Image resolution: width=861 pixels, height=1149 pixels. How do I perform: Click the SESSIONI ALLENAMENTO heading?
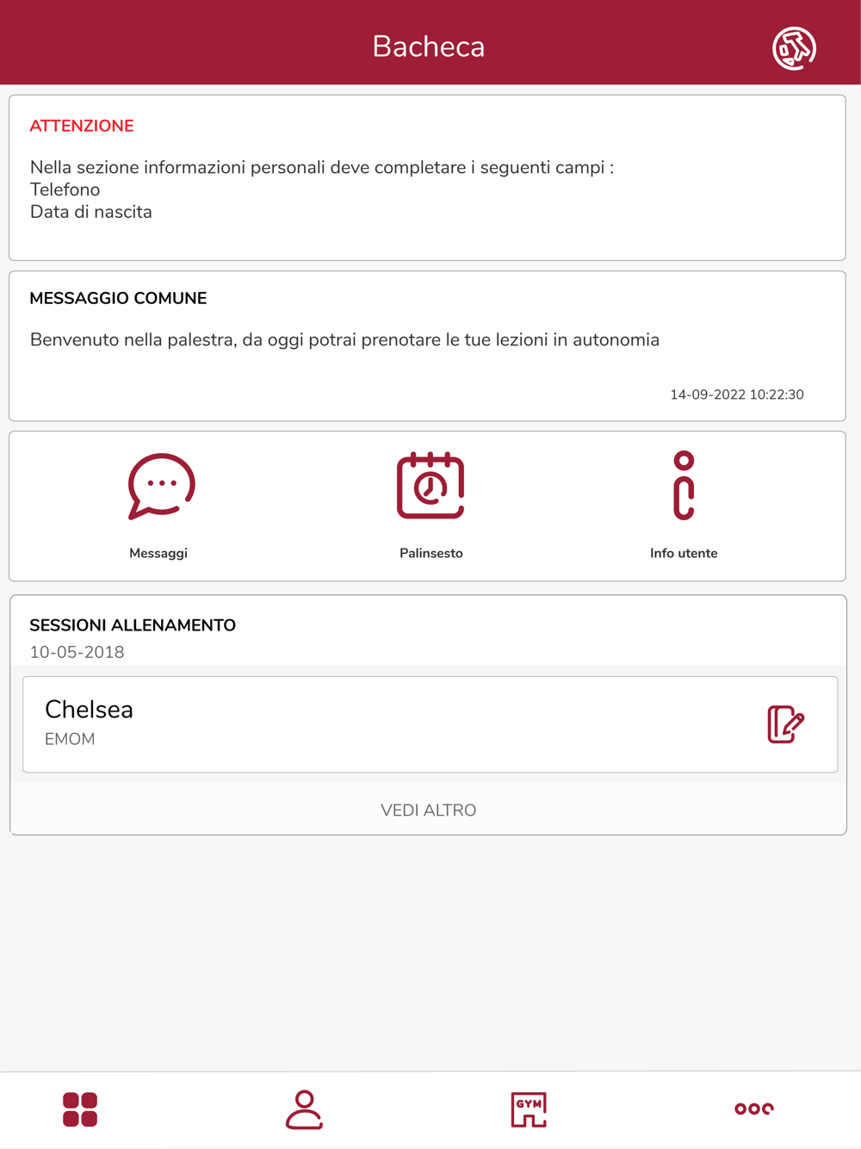pyautogui.click(x=133, y=625)
